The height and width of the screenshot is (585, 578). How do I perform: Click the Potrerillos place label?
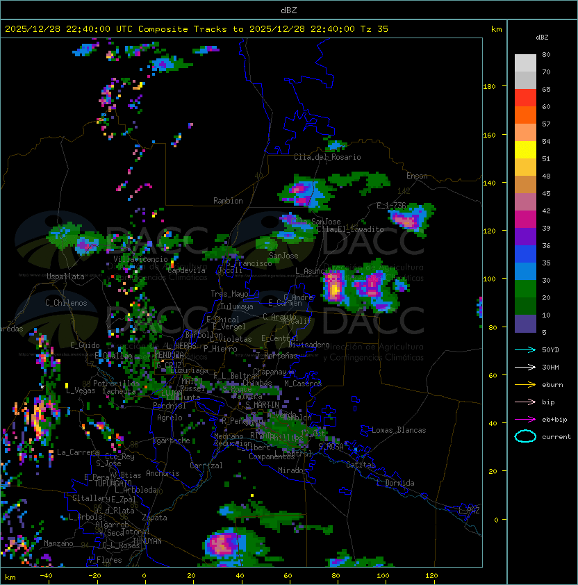point(116,383)
